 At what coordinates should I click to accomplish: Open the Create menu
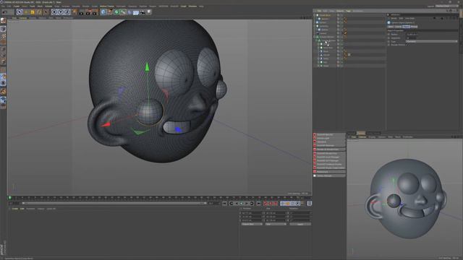(x=16, y=6)
